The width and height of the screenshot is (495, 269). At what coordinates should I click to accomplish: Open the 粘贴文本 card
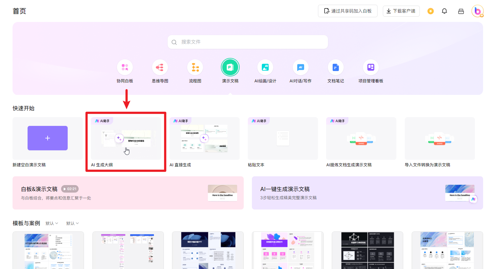click(x=283, y=138)
